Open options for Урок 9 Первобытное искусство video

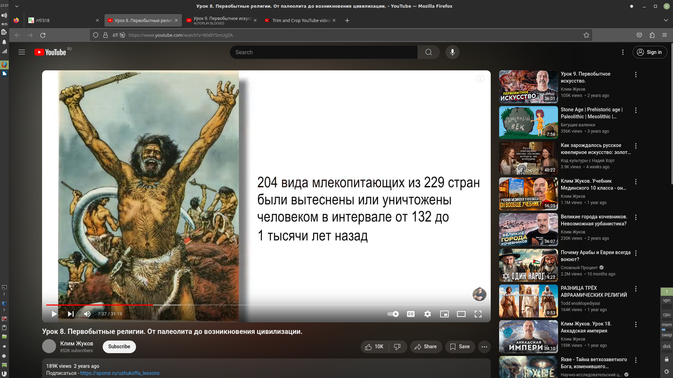[635, 75]
